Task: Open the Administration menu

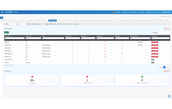Action: pyautogui.click(x=133, y=12)
